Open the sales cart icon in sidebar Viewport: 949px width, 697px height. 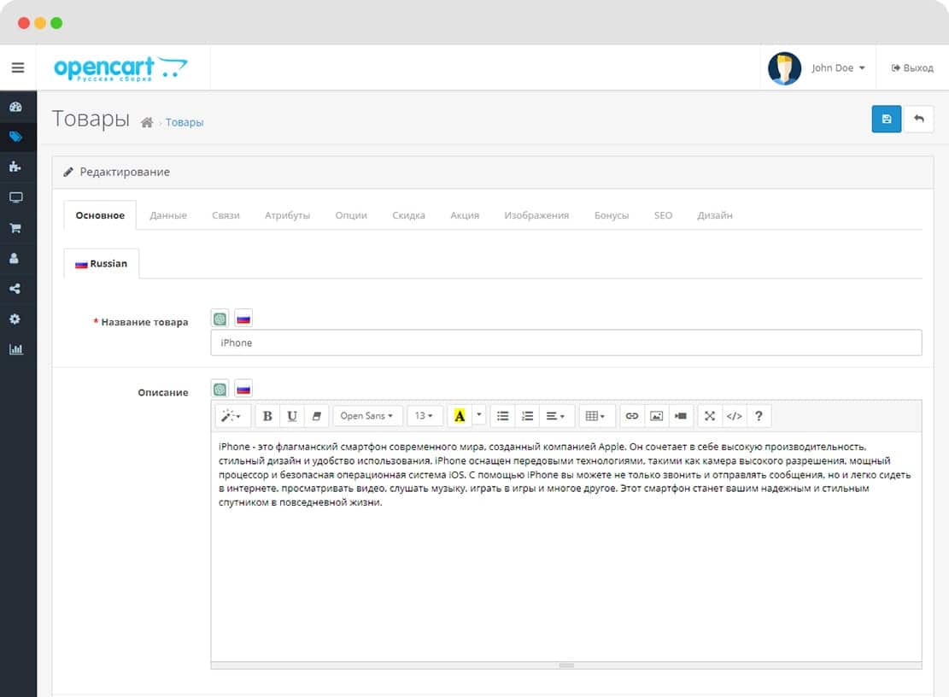pos(15,228)
